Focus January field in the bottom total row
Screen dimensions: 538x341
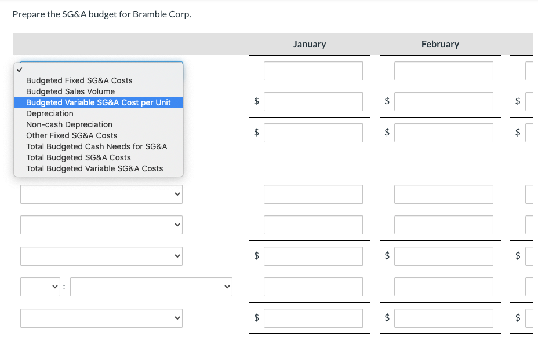[313, 318]
